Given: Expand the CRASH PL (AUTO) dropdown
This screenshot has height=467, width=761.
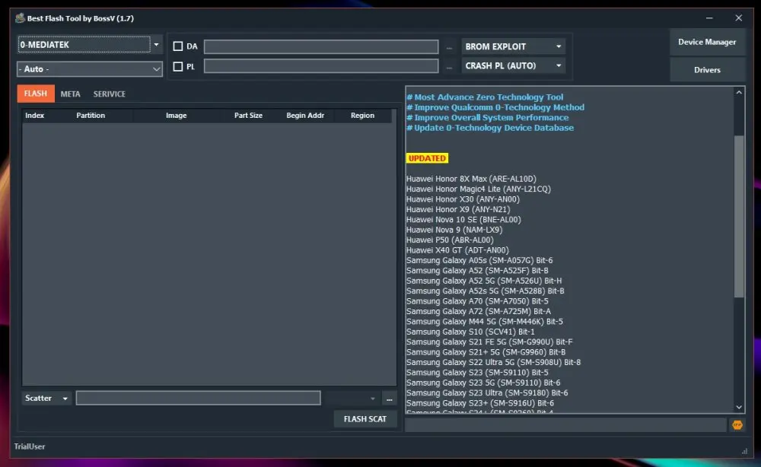Looking at the screenshot, I should point(514,65).
